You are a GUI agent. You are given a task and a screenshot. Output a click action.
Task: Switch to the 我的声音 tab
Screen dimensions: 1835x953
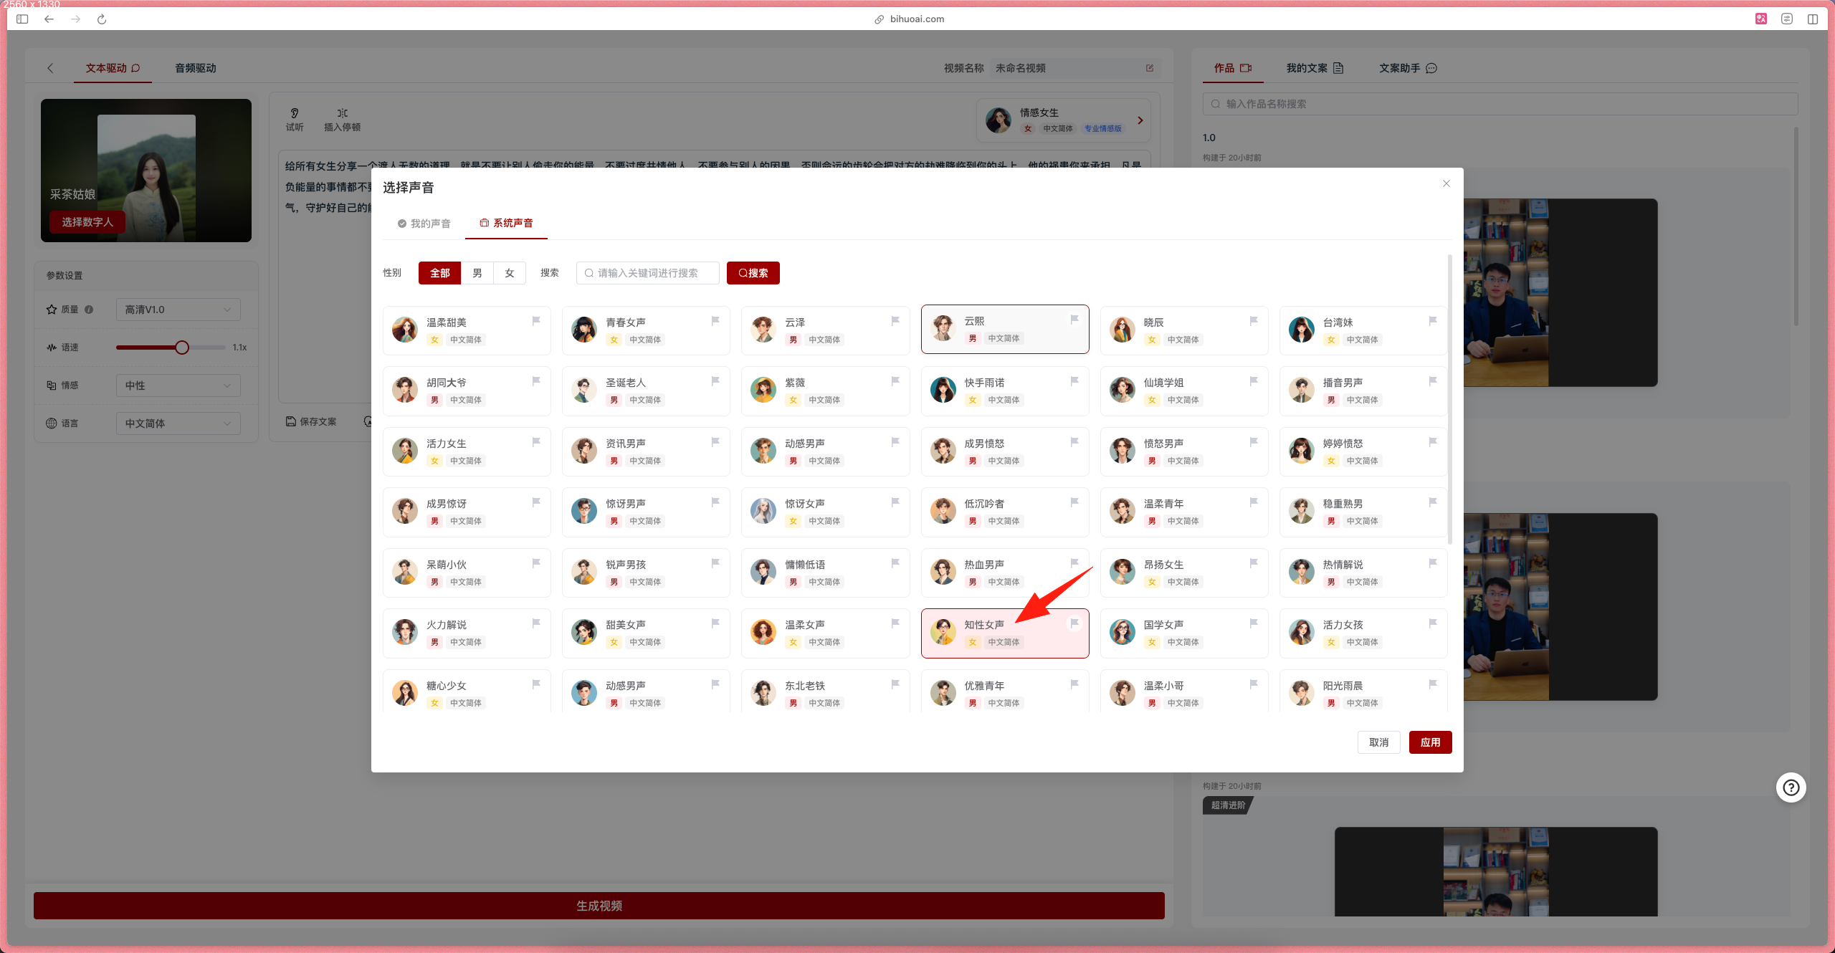pos(424,224)
